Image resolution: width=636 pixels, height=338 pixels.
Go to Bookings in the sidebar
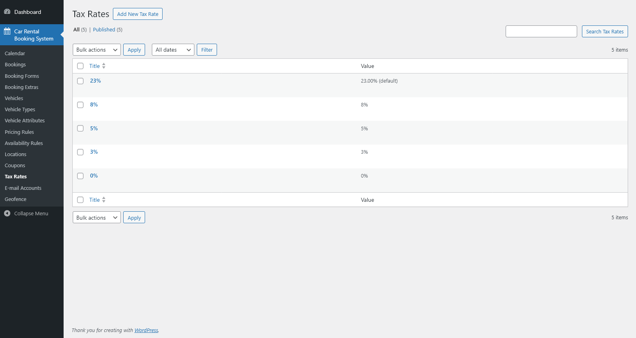point(15,64)
